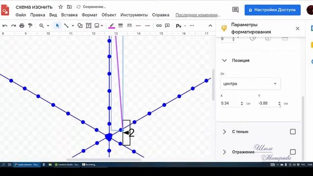The image size is (313, 176).
Task: Open more toolbar options ellipsis
Action: tap(192, 25)
